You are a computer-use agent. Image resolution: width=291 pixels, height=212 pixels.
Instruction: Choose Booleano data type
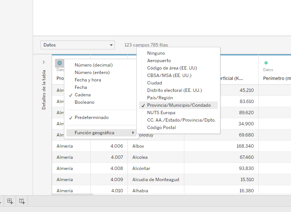(x=84, y=102)
